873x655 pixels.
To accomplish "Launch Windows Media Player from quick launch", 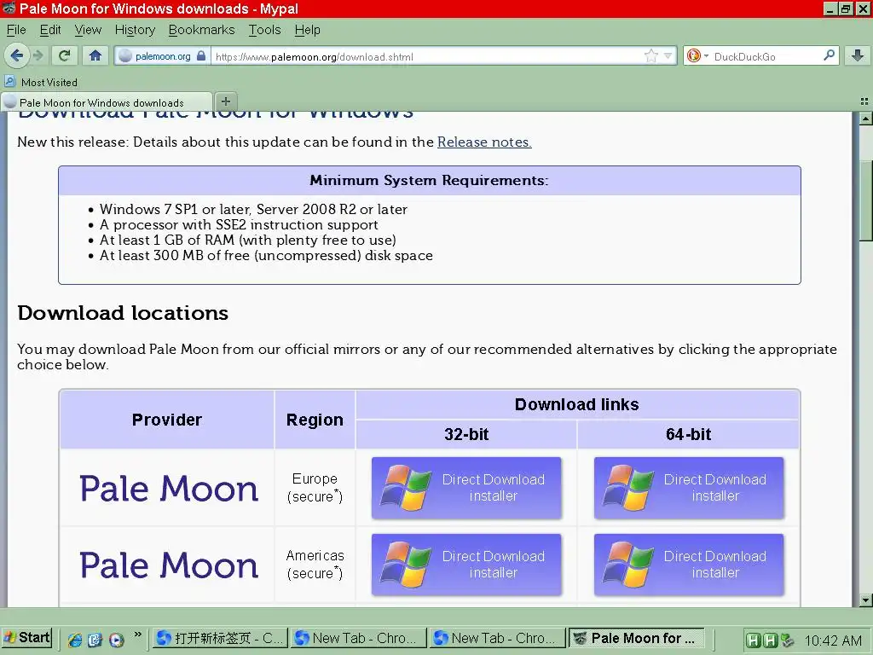I will (116, 640).
